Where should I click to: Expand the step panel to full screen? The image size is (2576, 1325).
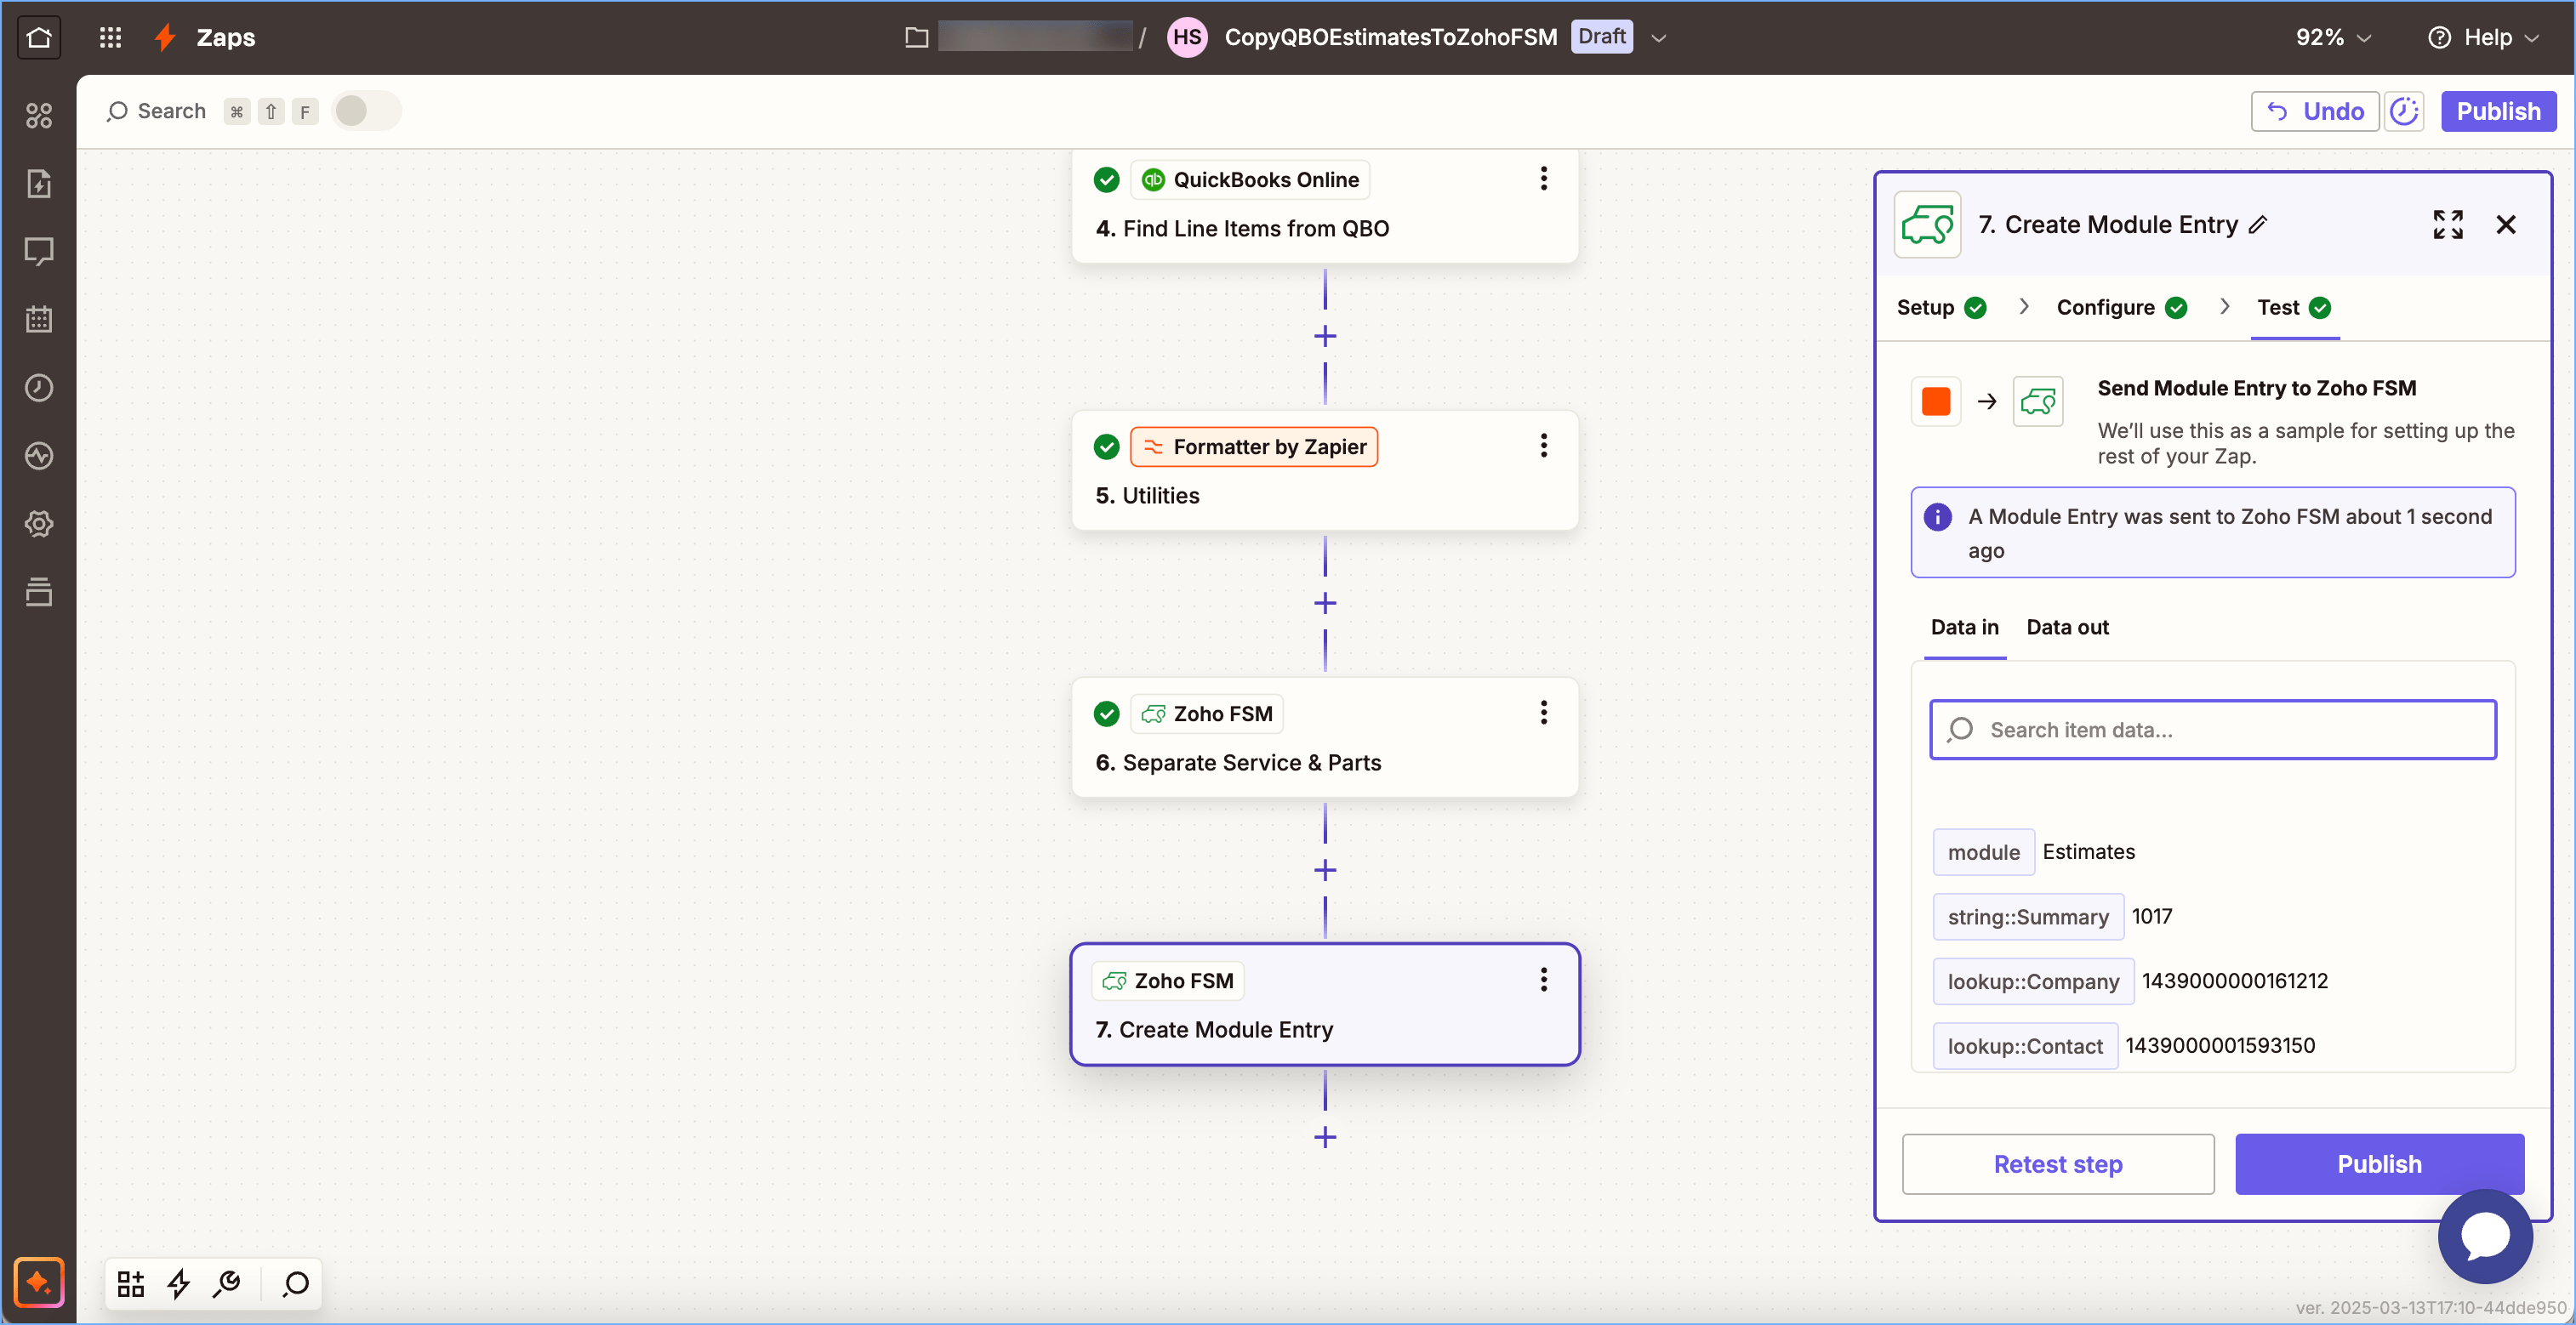(2447, 224)
